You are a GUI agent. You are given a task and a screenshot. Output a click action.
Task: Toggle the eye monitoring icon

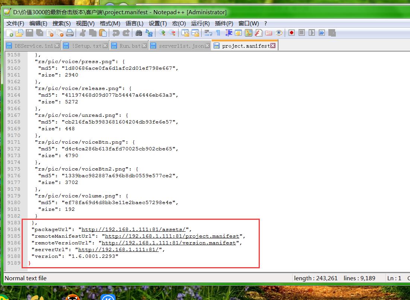pos(279,33)
